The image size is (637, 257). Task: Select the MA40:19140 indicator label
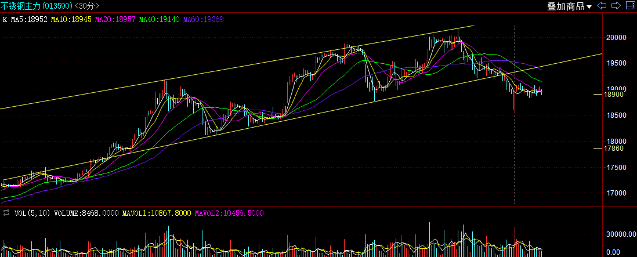coord(160,19)
